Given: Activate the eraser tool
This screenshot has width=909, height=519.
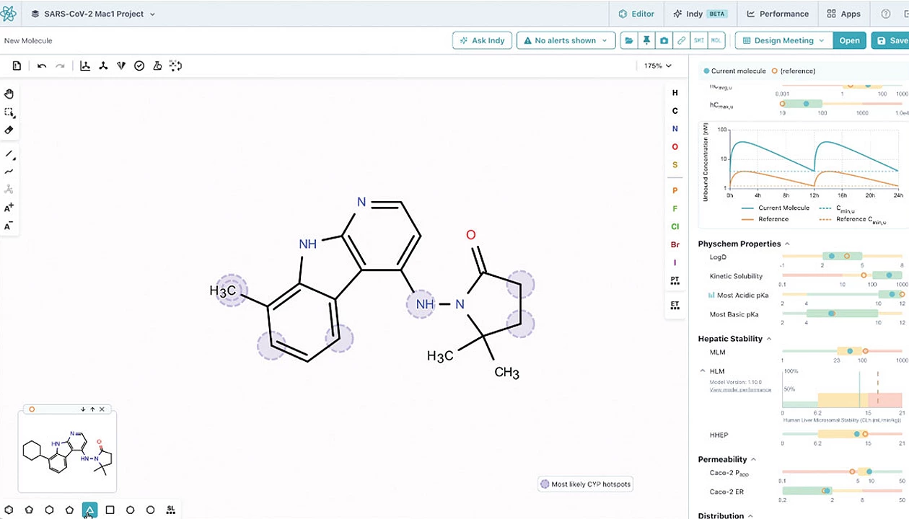Looking at the screenshot, I should (9, 130).
